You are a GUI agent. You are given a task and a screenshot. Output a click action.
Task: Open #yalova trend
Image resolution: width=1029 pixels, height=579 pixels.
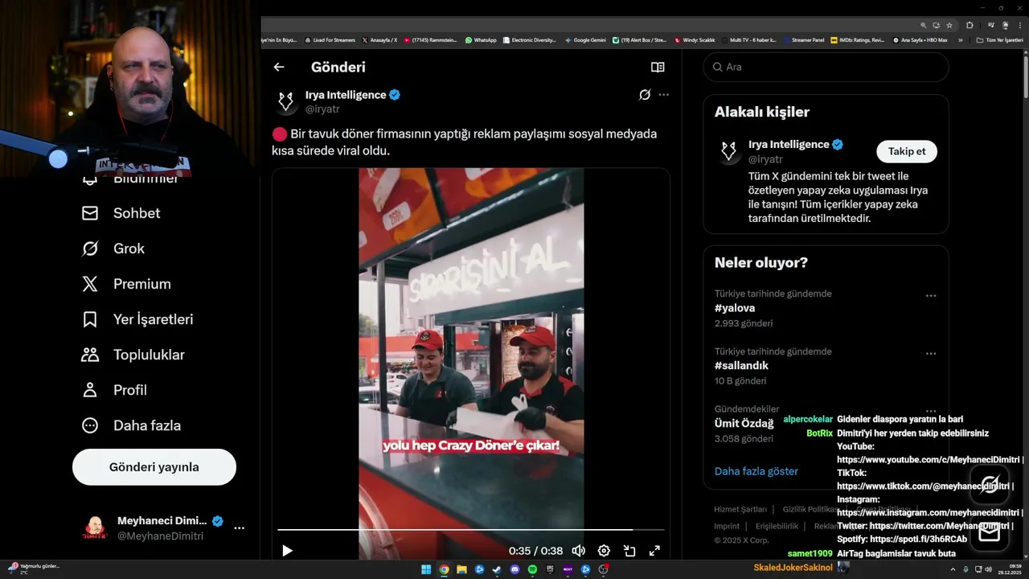click(735, 308)
